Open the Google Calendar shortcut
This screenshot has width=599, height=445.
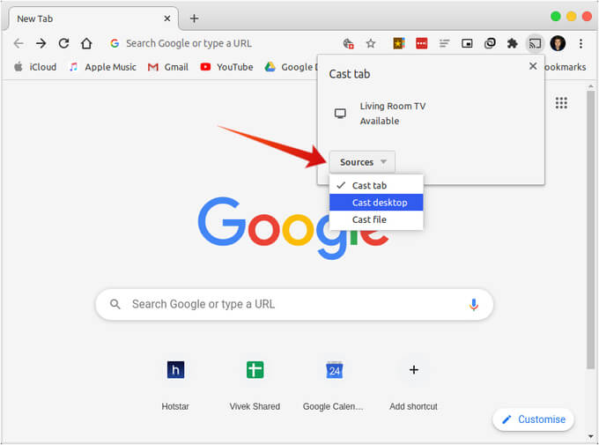334,383
